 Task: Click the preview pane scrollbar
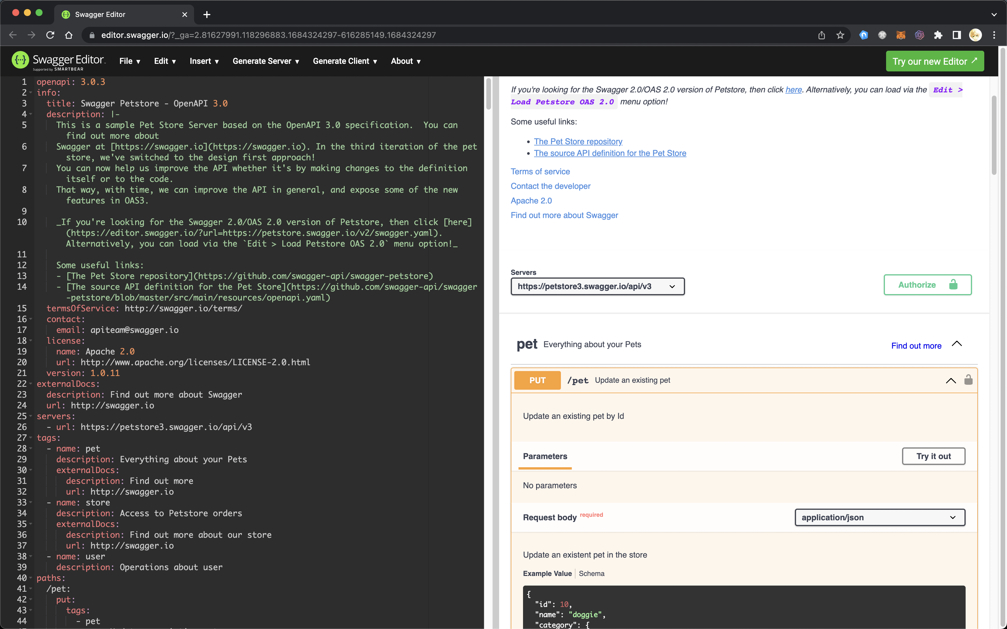point(994,135)
